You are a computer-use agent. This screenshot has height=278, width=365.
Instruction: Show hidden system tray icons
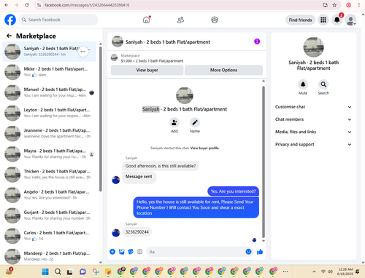pos(314,271)
